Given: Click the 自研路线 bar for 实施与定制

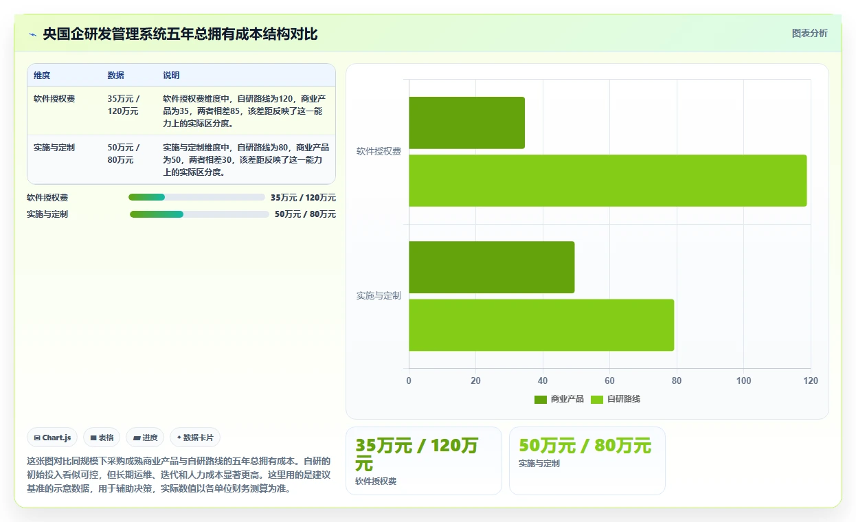Looking at the screenshot, I should (541, 325).
